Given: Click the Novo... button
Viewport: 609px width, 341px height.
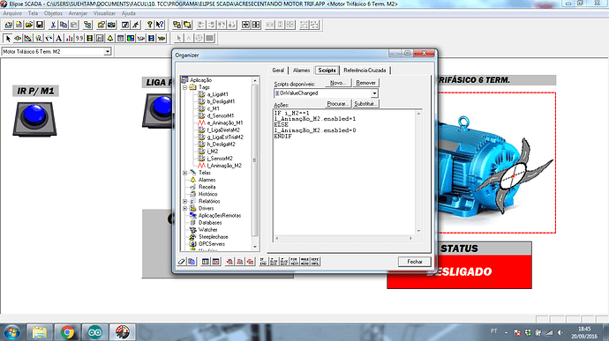Looking at the screenshot, I should click(x=338, y=83).
